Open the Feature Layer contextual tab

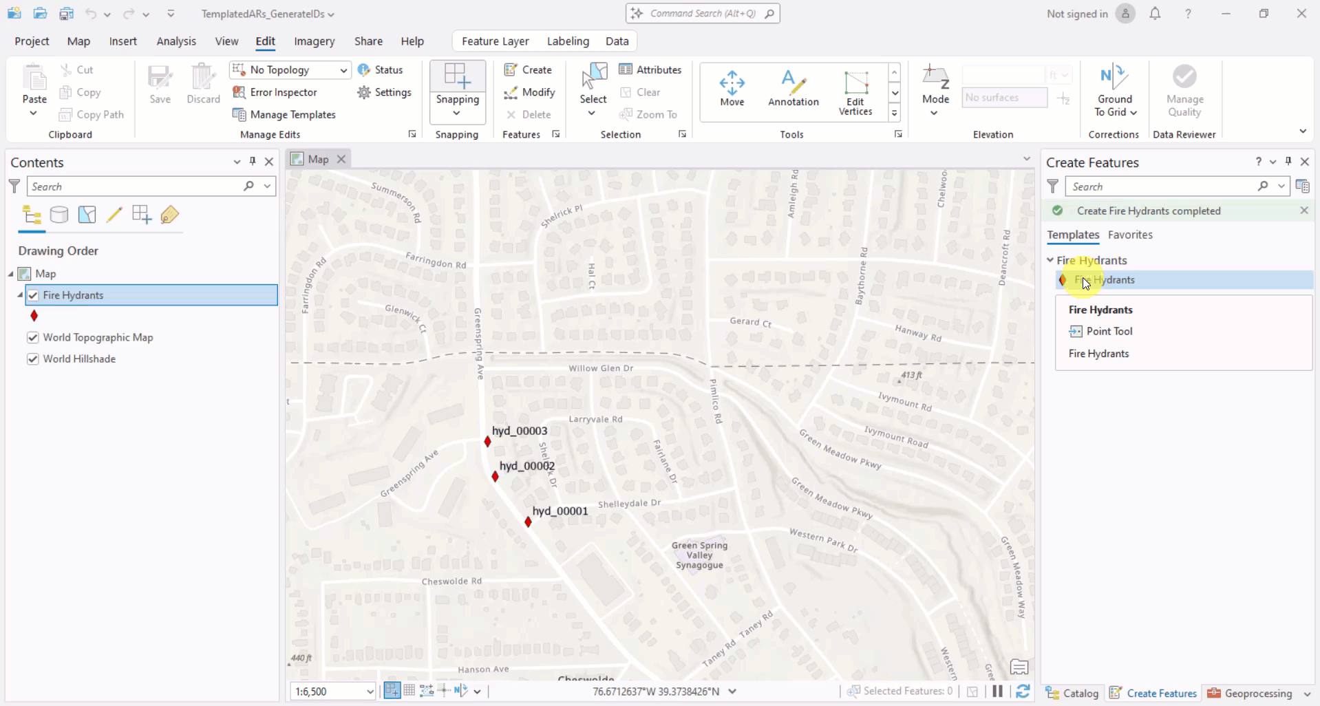496,41
